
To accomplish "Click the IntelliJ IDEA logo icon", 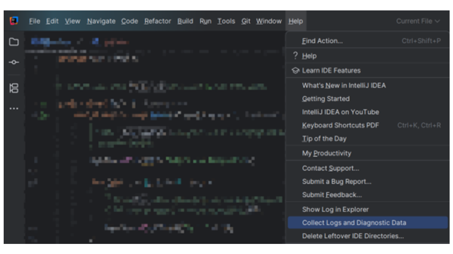I will [14, 21].
